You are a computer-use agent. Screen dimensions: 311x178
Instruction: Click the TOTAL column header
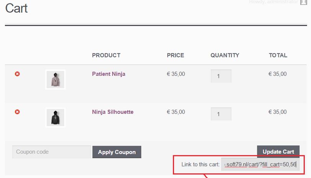pos(278,55)
